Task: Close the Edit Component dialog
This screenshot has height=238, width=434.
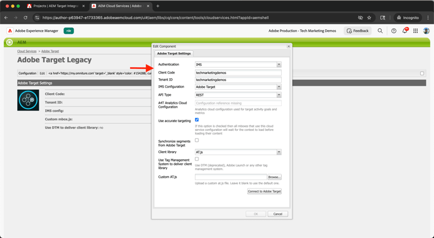Action: click(288, 46)
